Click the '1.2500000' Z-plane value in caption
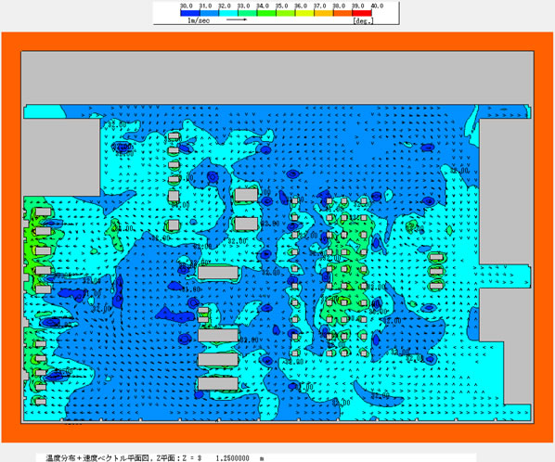The width and height of the screenshot is (555, 462). pos(233,458)
